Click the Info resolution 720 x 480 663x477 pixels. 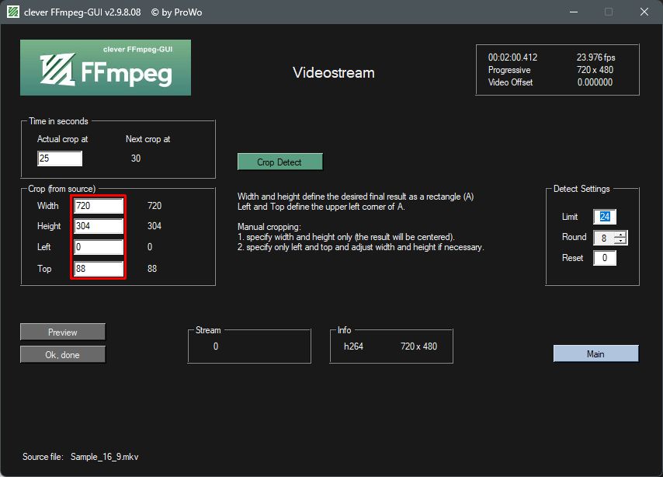click(418, 346)
